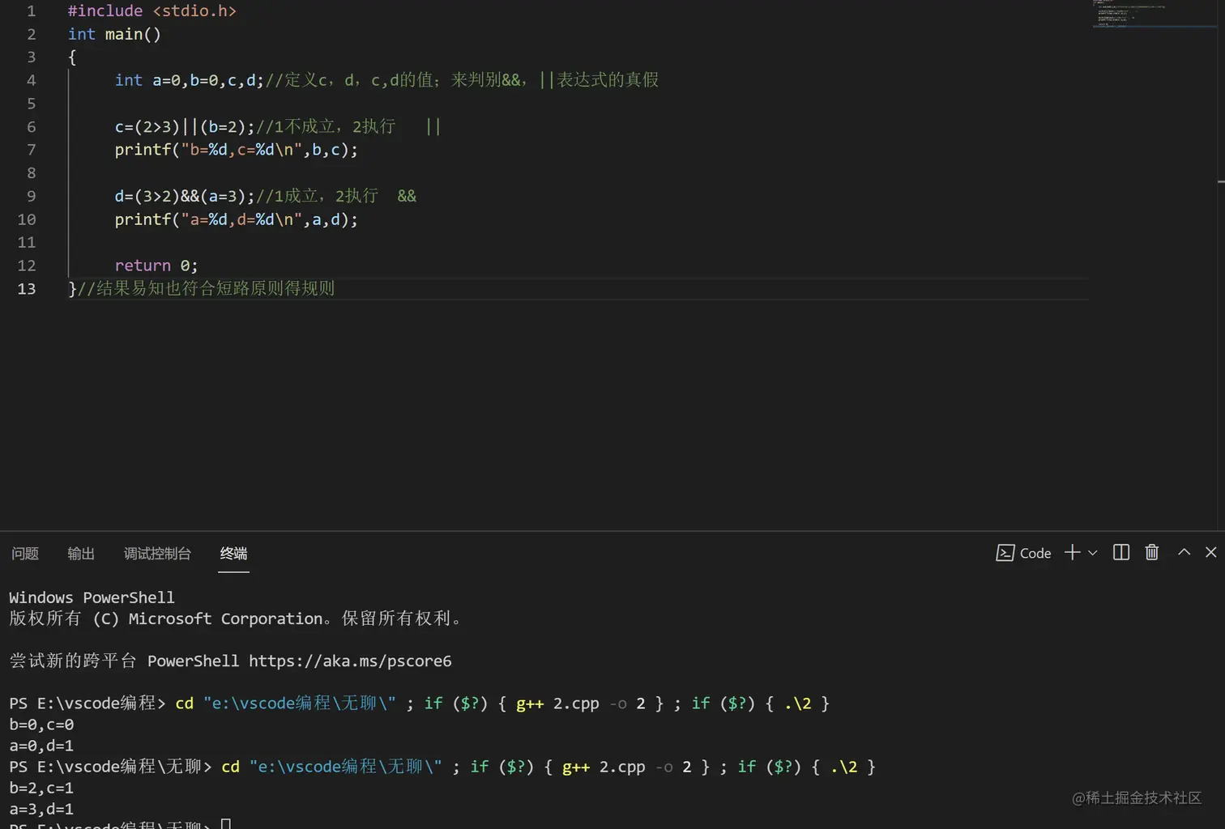This screenshot has height=829, width=1225.
Task: Maximize the panel using the up chevron
Action: tap(1184, 552)
